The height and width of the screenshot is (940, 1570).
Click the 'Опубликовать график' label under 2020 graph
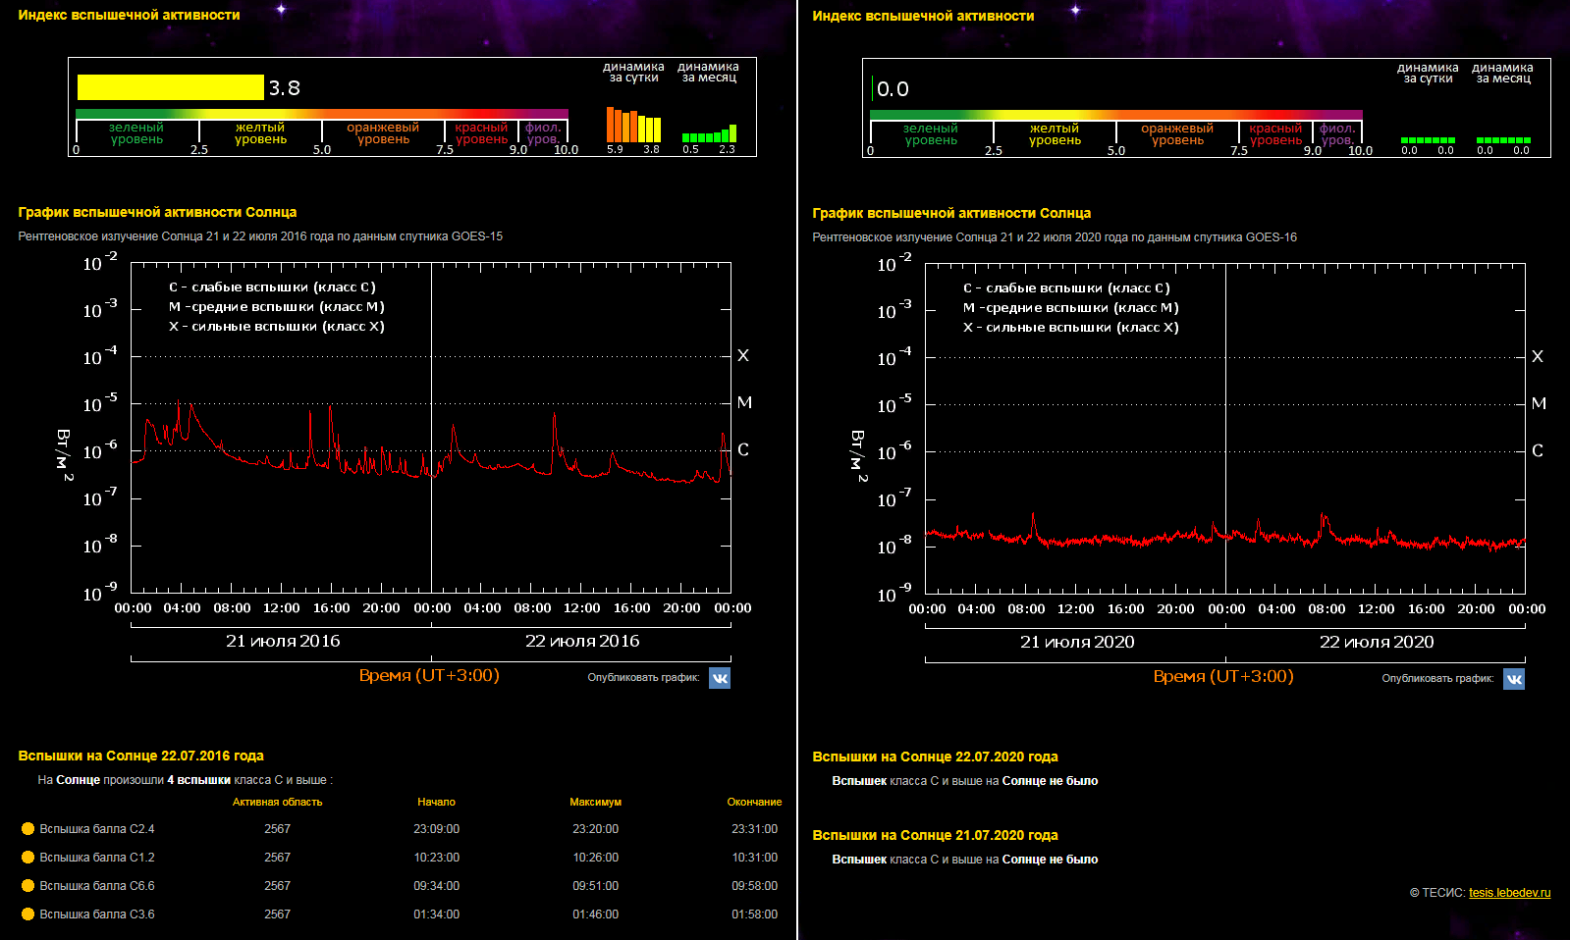click(1437, 679)
